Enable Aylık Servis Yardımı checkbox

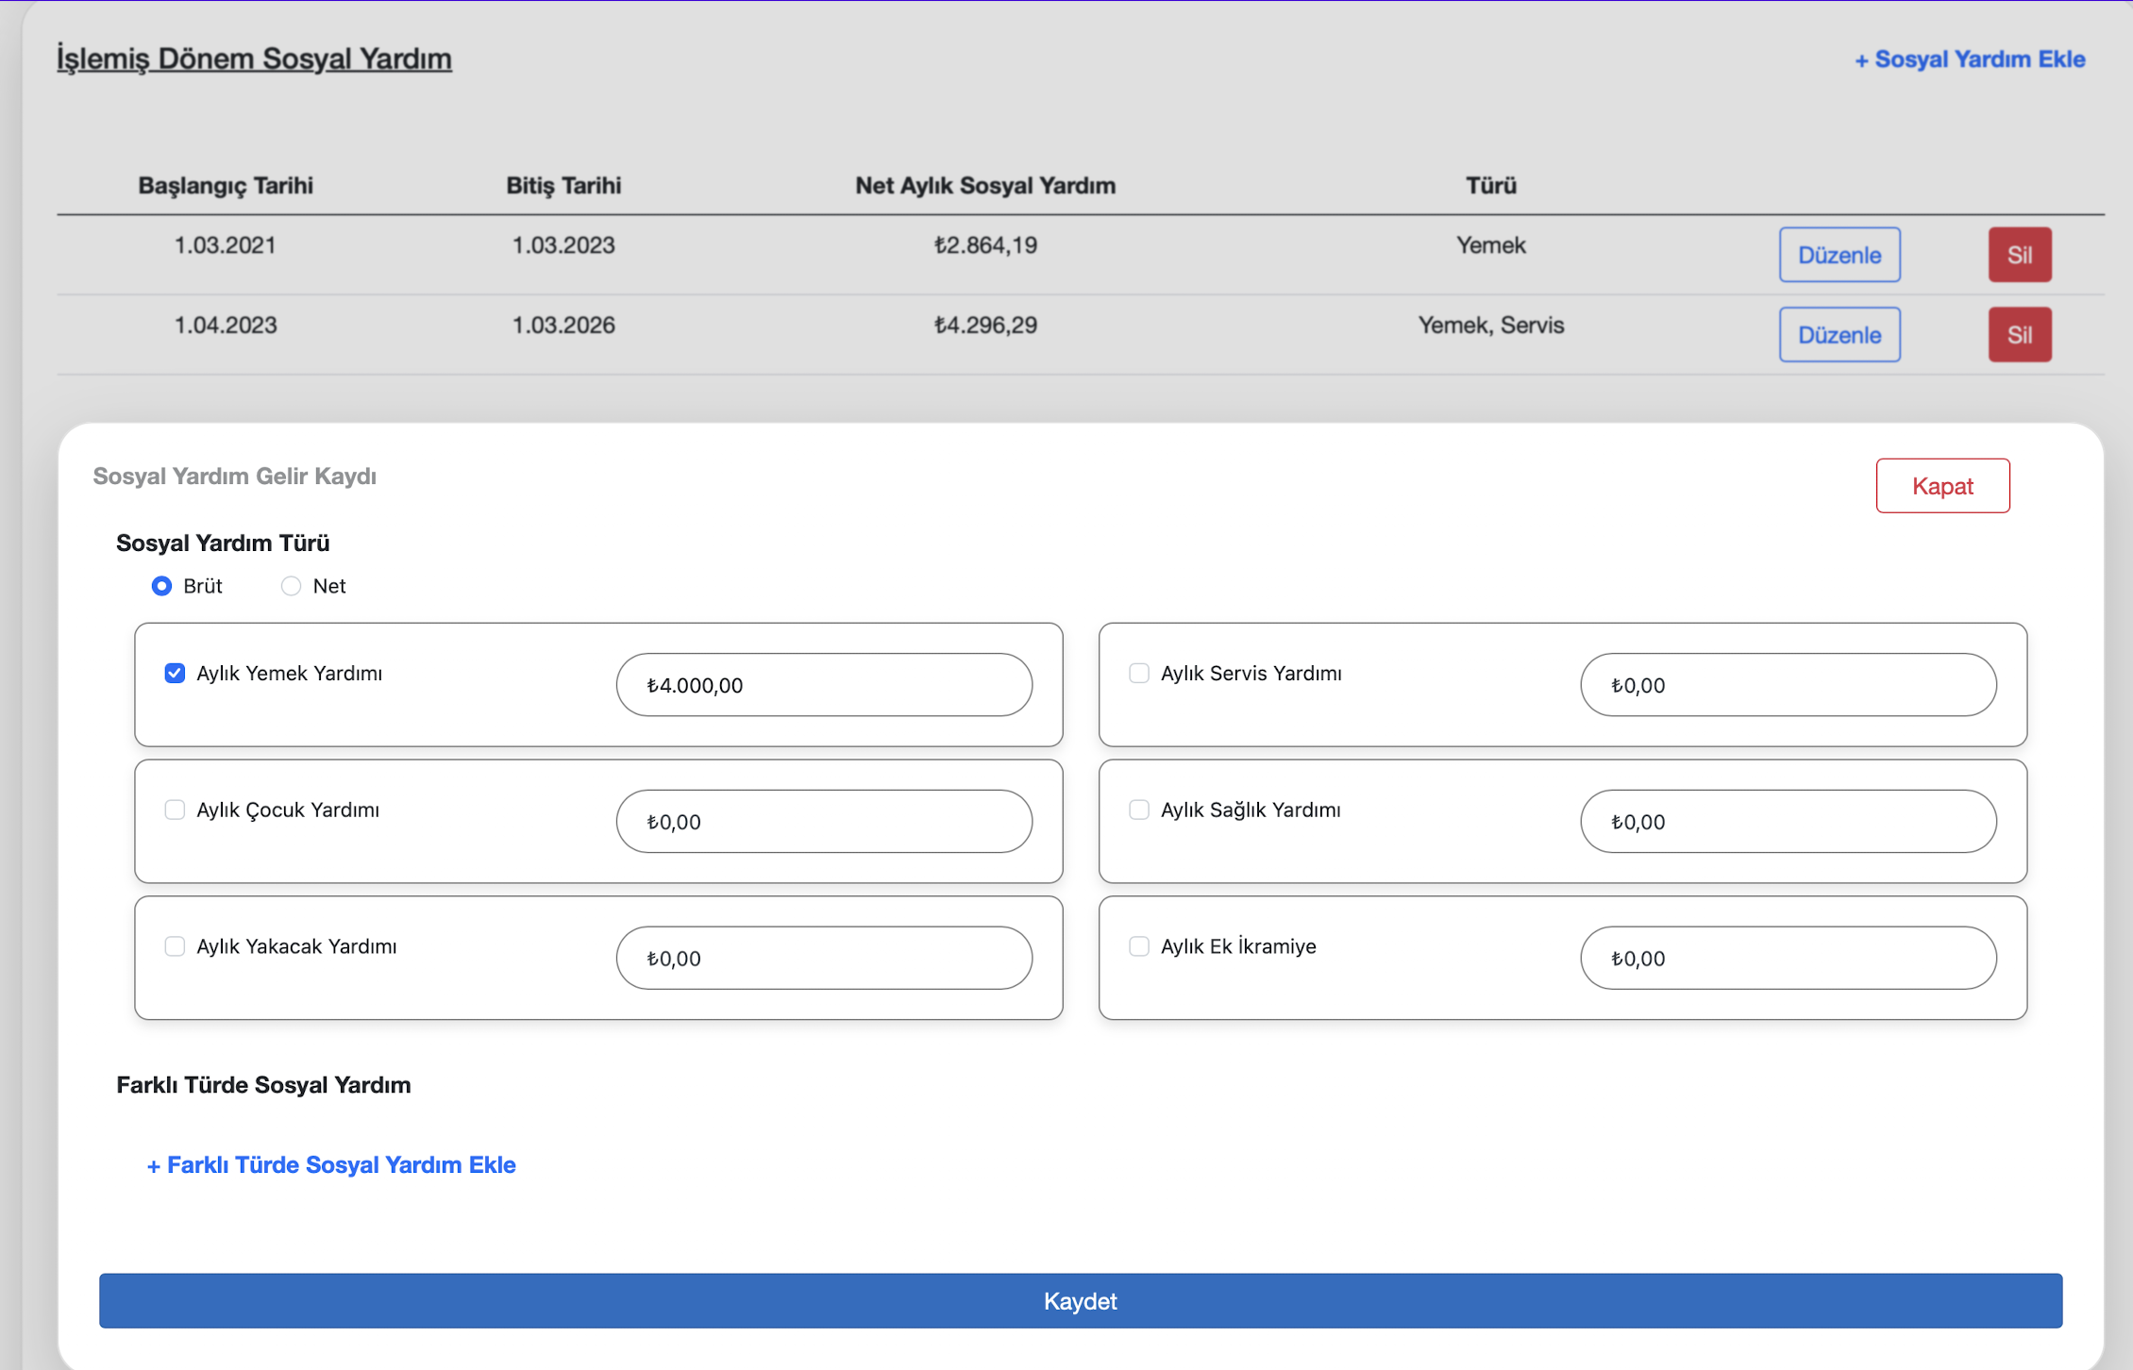click(x=1139, y=673)
